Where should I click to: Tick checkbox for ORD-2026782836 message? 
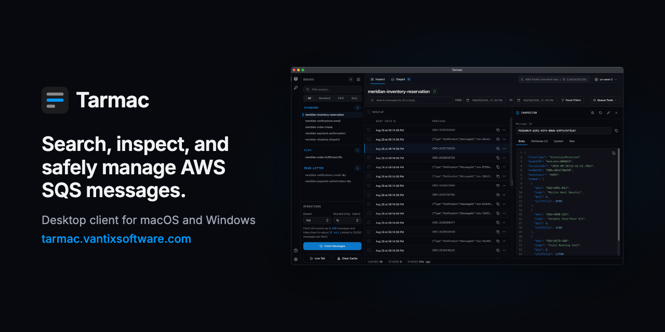tap(369, 130)
